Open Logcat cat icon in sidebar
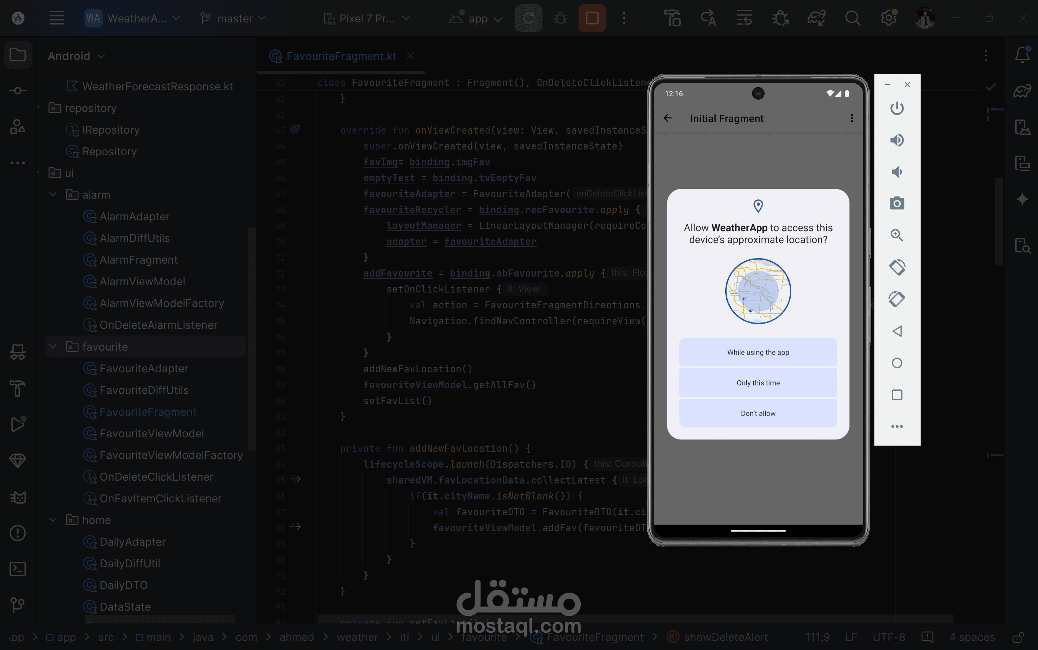The width and height of the screenshot is (1038, 650). click(x=18, y=497)
